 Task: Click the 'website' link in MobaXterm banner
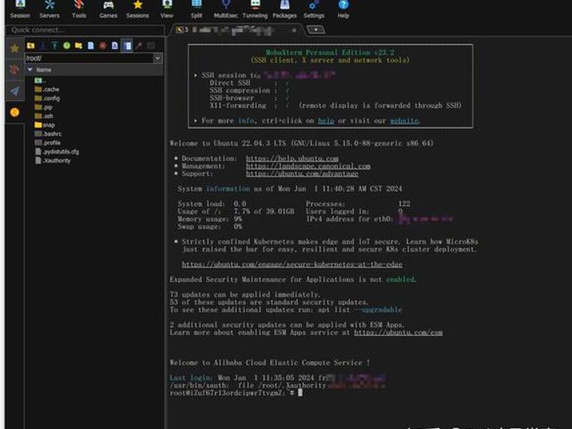[x=404, y=121]
